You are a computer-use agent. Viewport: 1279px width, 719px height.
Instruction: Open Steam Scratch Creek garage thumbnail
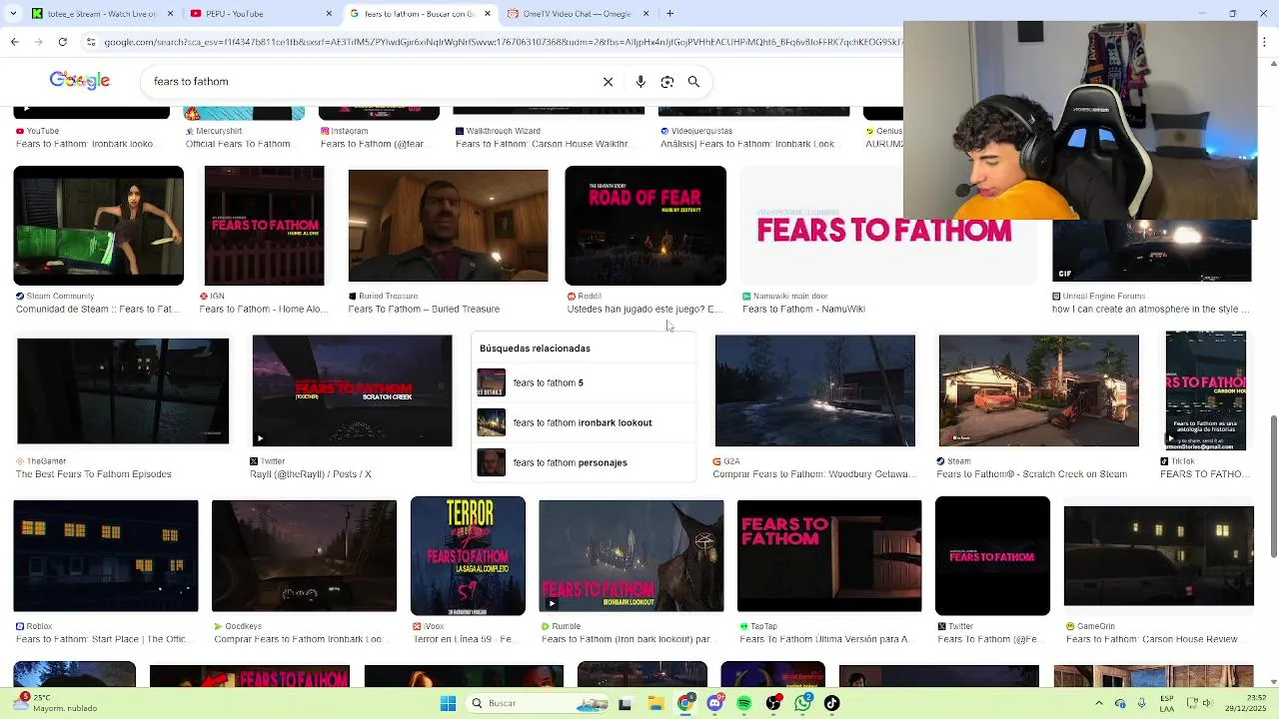1038,390
